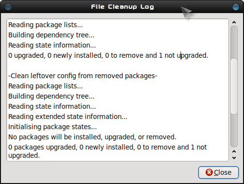This screenshot has height=184, width=244.
Task: Click the Close button
Action: (218, 172)
